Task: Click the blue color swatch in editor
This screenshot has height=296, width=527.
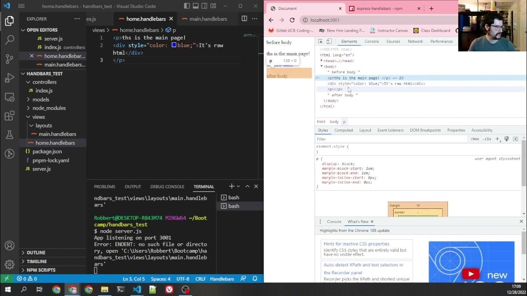Action: coord(174,45)
